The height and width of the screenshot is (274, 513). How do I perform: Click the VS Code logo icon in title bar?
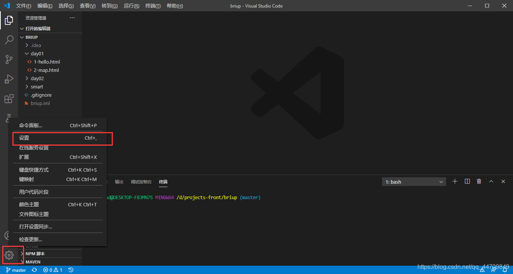pyautogui.click(x=6, y=6)
